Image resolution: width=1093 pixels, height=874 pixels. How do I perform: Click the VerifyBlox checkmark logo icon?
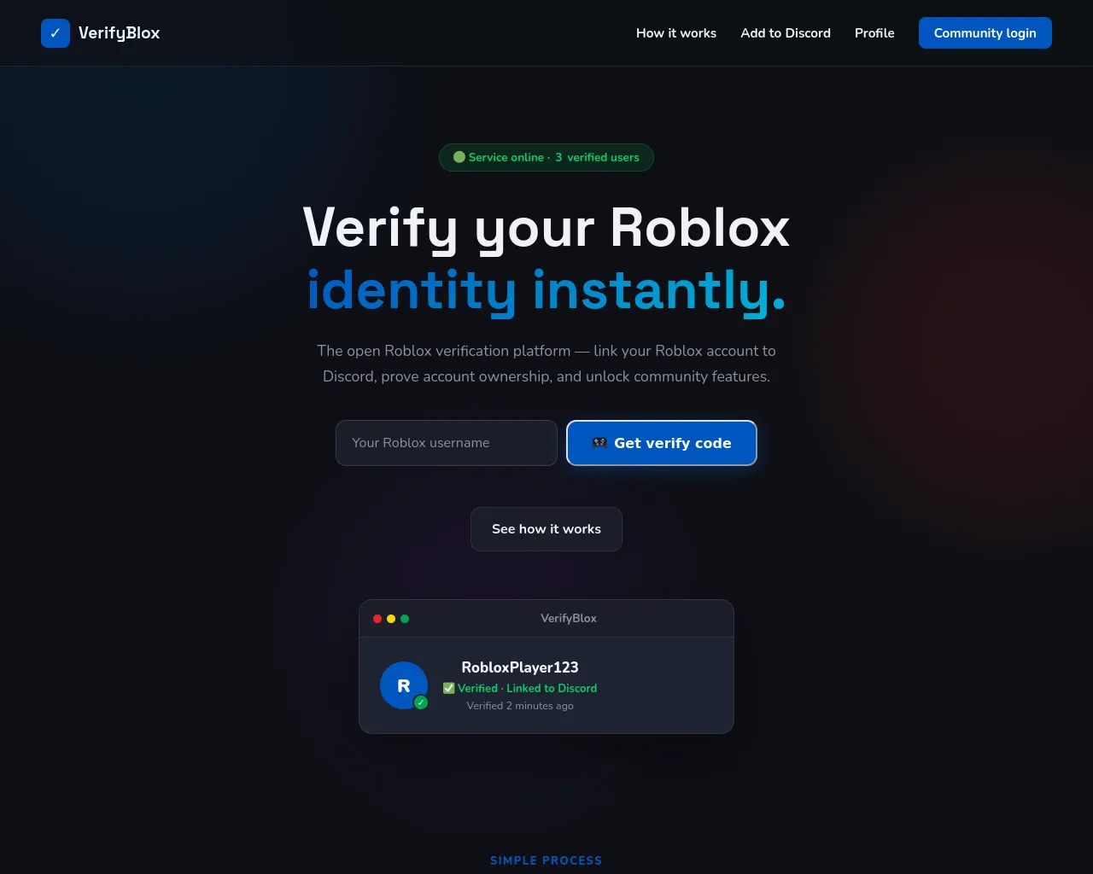coord(56,33)
